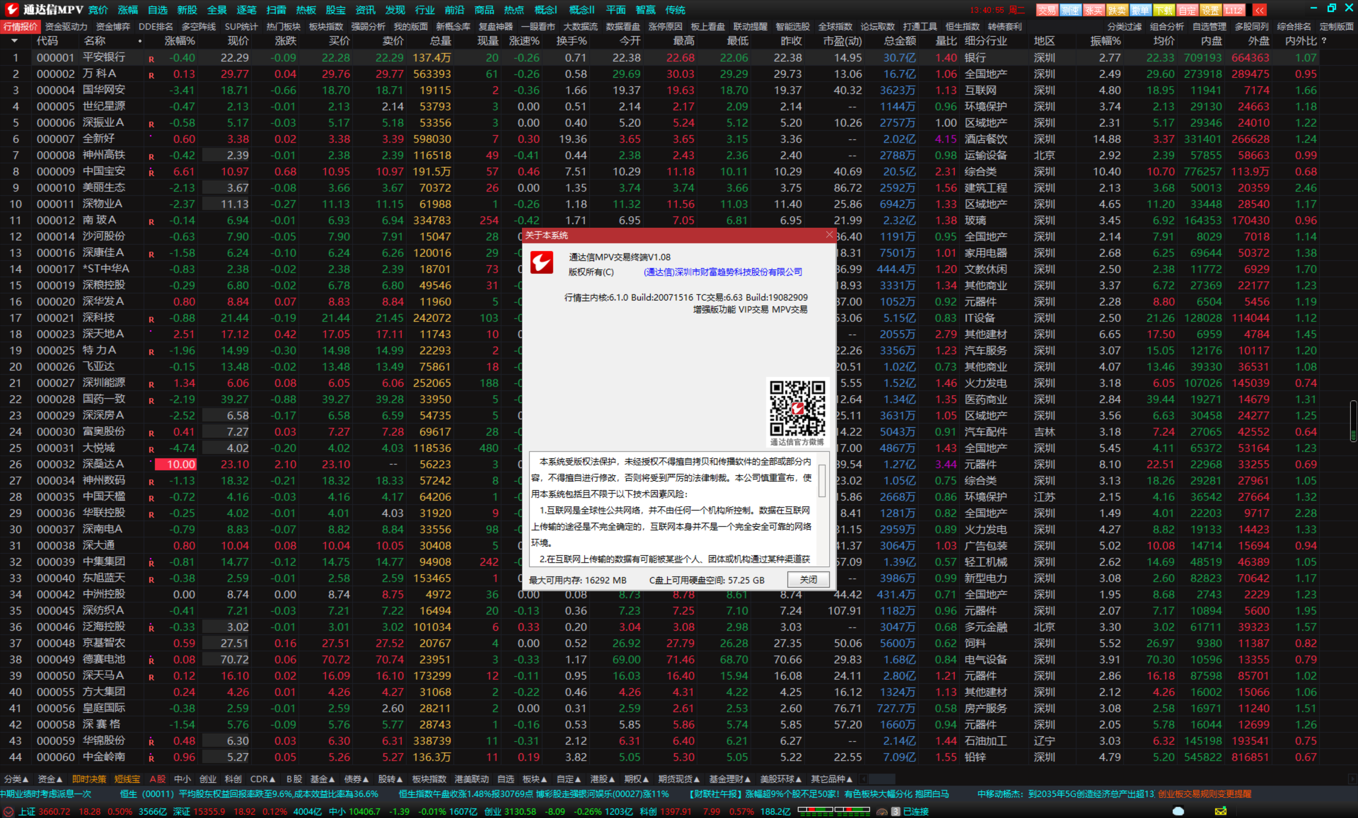
Task: Open the 竞价 top menu
Action: (98, 10)
